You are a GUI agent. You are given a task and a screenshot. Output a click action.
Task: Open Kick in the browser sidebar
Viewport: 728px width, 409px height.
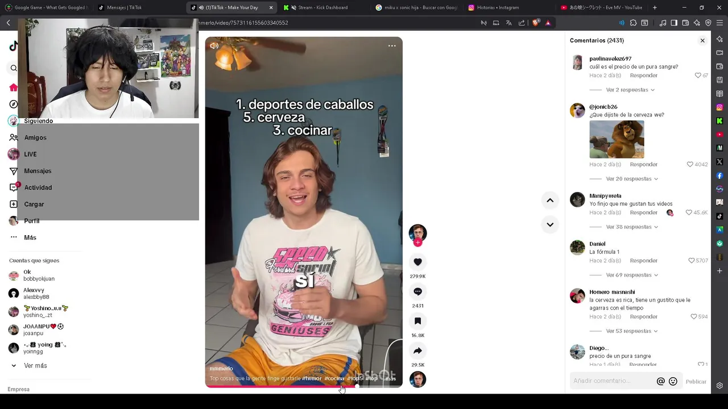click(x=719, y=121)
